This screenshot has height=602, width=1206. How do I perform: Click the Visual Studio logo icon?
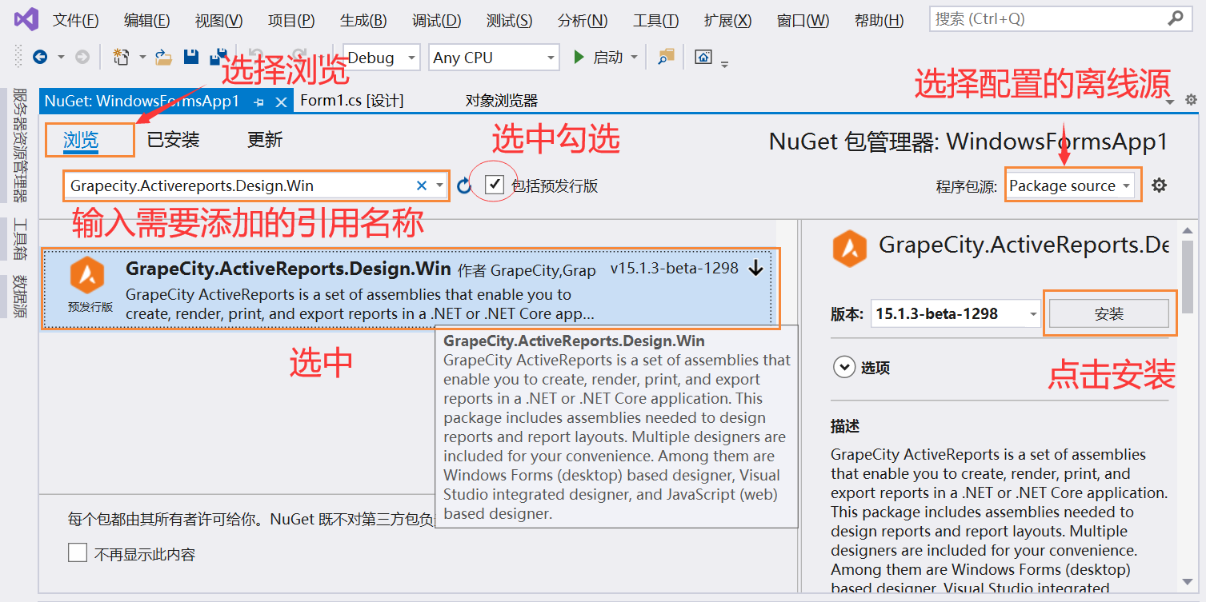coord(26,19)
